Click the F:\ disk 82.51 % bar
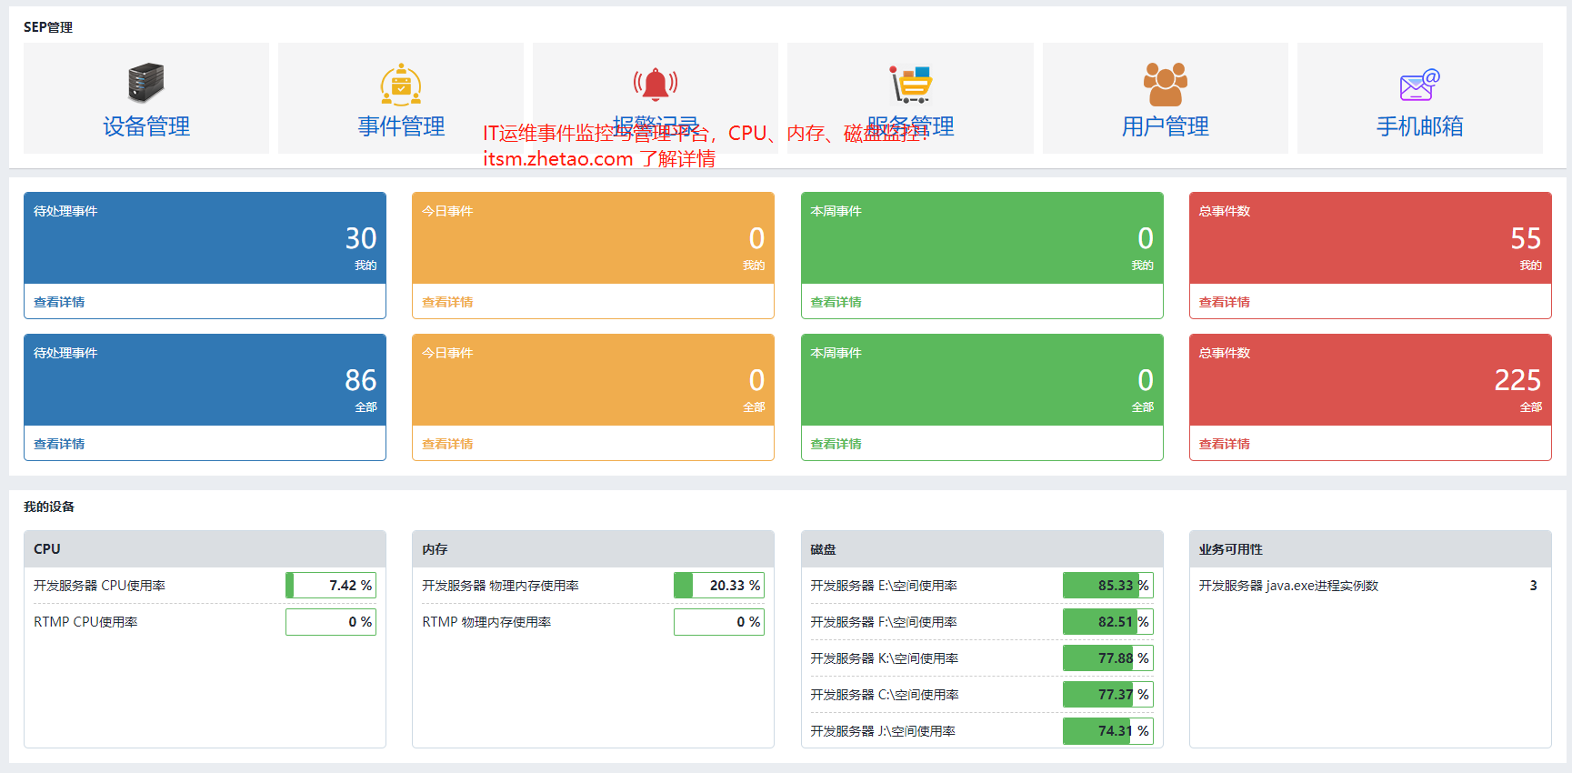Screen dimensions: 1572x773 1108,622
